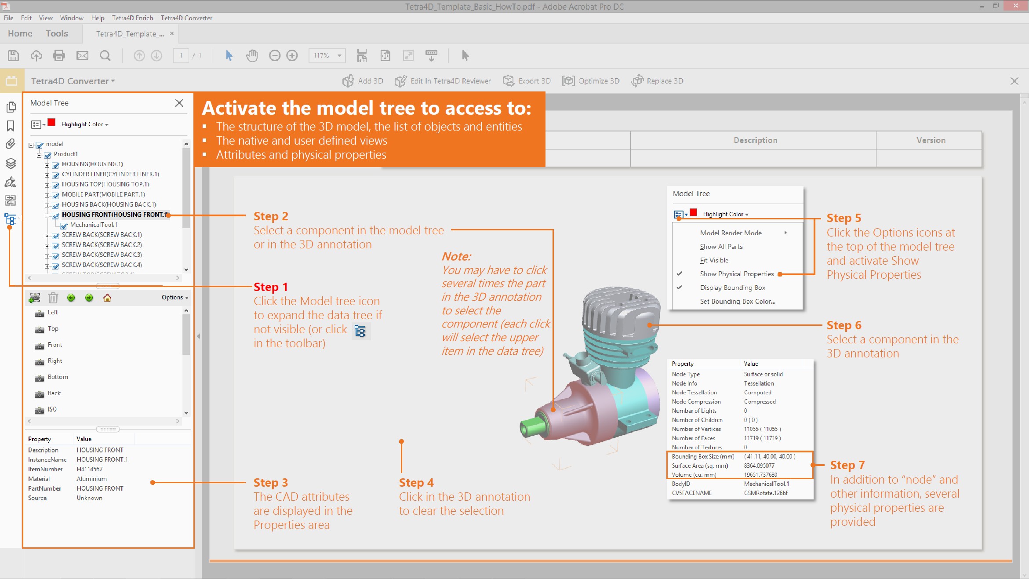Toggle Product1 visibility checkbox
Image resolution: width=1029 pixels, height=579 pixels.
click(x=48, y=155)
